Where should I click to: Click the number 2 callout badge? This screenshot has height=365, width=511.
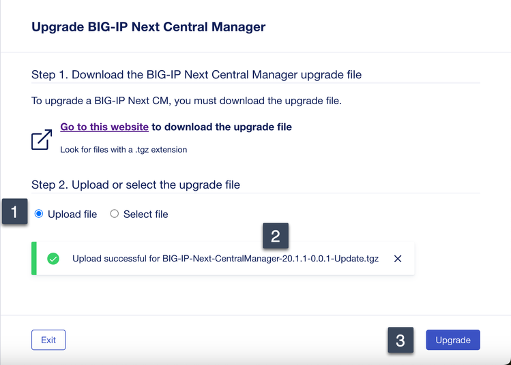pos(276,236)
